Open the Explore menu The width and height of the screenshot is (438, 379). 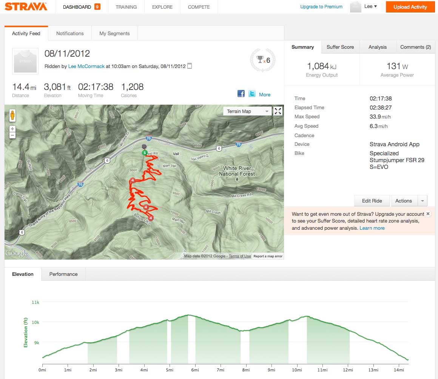[162, 7]
